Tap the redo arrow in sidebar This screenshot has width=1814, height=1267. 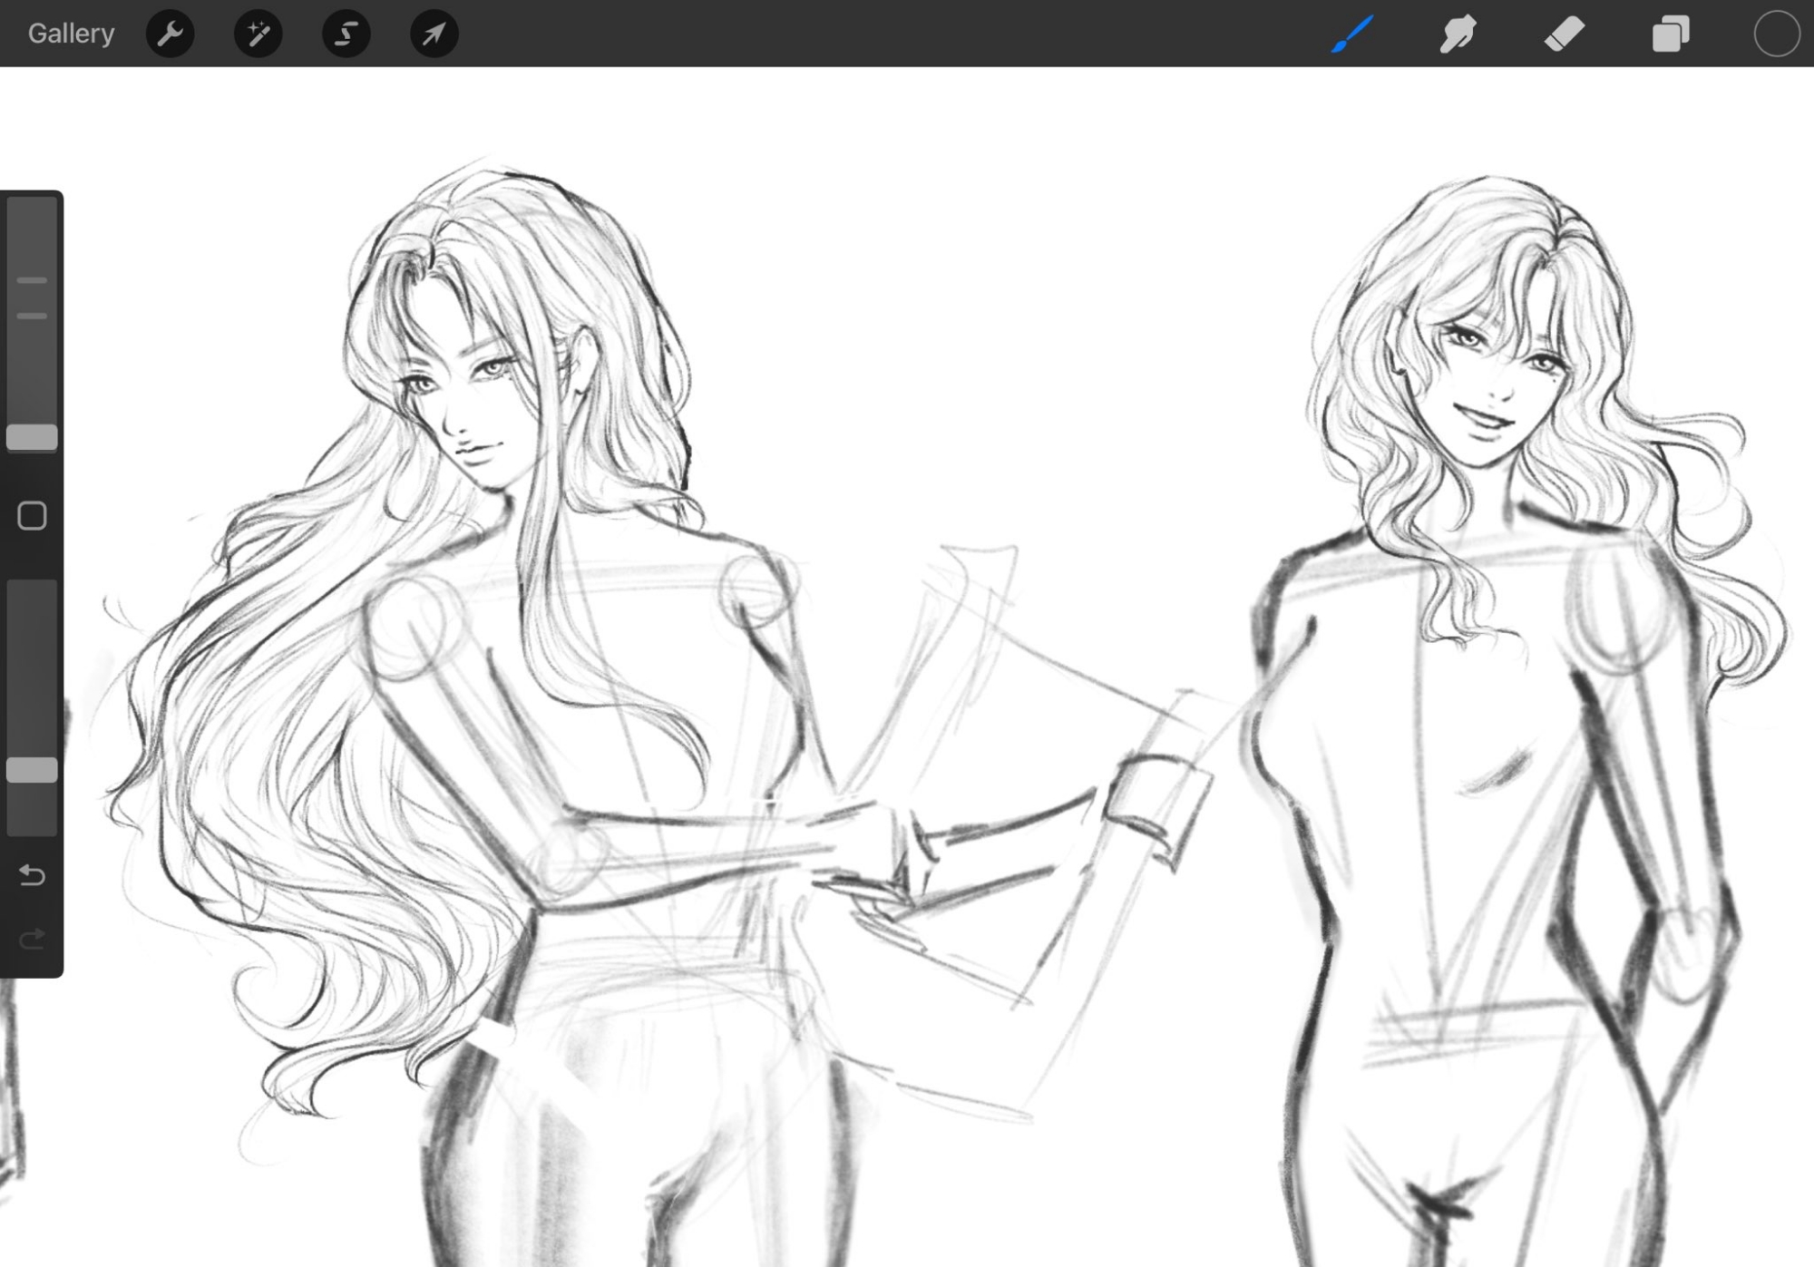pyautogui.click(x=32, y=938)
